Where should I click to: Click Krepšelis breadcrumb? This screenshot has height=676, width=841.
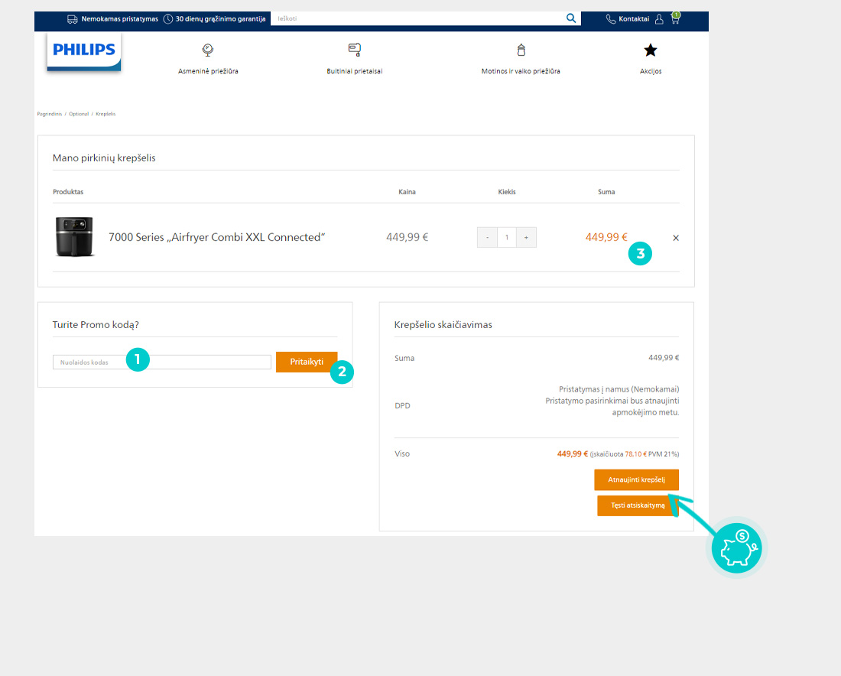click(106, 114)
